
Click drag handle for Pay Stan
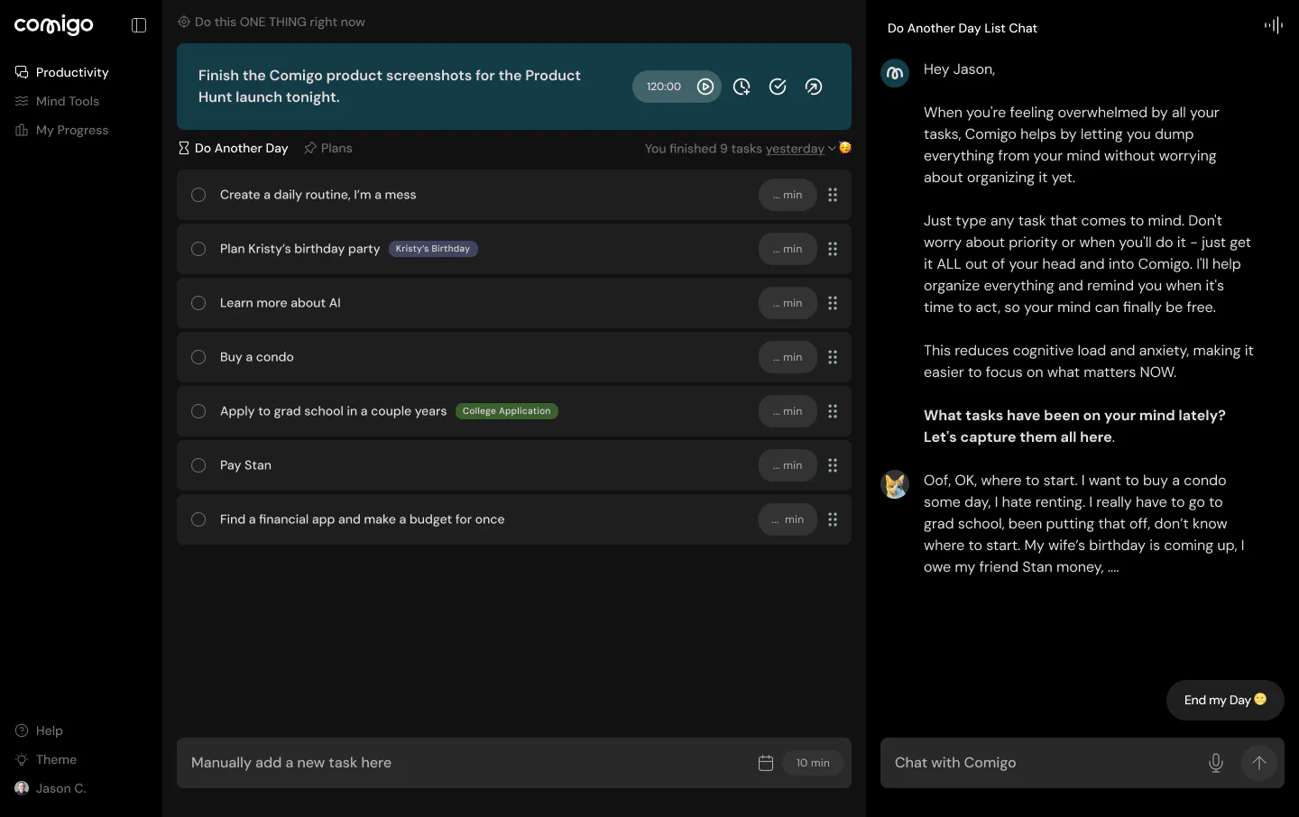833,465
